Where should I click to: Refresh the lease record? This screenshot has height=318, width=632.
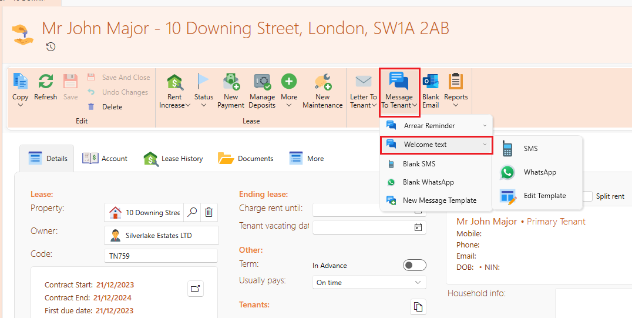(x=46, y=87)
